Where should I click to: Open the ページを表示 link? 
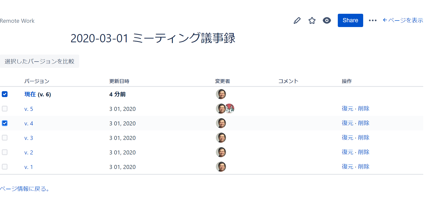403,20
